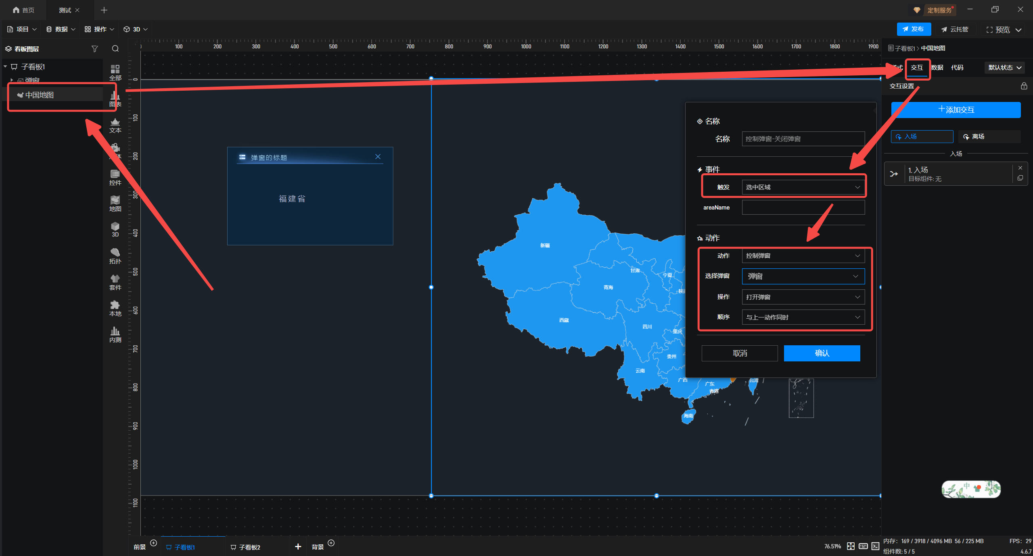Expand the 操作 打开弹窗 dropdown
The height and width of the screenshot is (556, 1033).
tap(803, 297)
